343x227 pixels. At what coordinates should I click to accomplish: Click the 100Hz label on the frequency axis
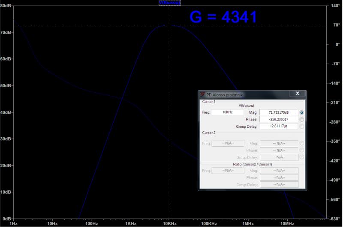coord(92,224)
